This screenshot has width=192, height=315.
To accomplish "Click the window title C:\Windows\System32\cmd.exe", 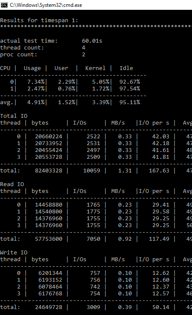I will 46,5.
